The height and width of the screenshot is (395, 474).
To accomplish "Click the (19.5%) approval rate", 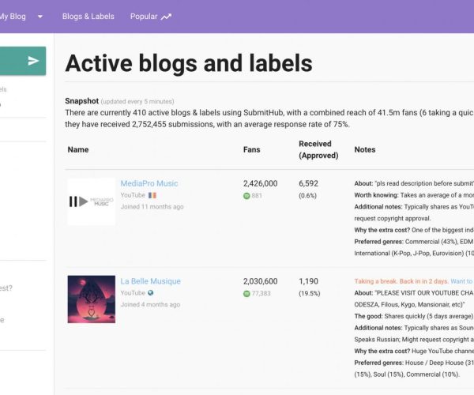I will pyautogui.click(x=309, y=293).
